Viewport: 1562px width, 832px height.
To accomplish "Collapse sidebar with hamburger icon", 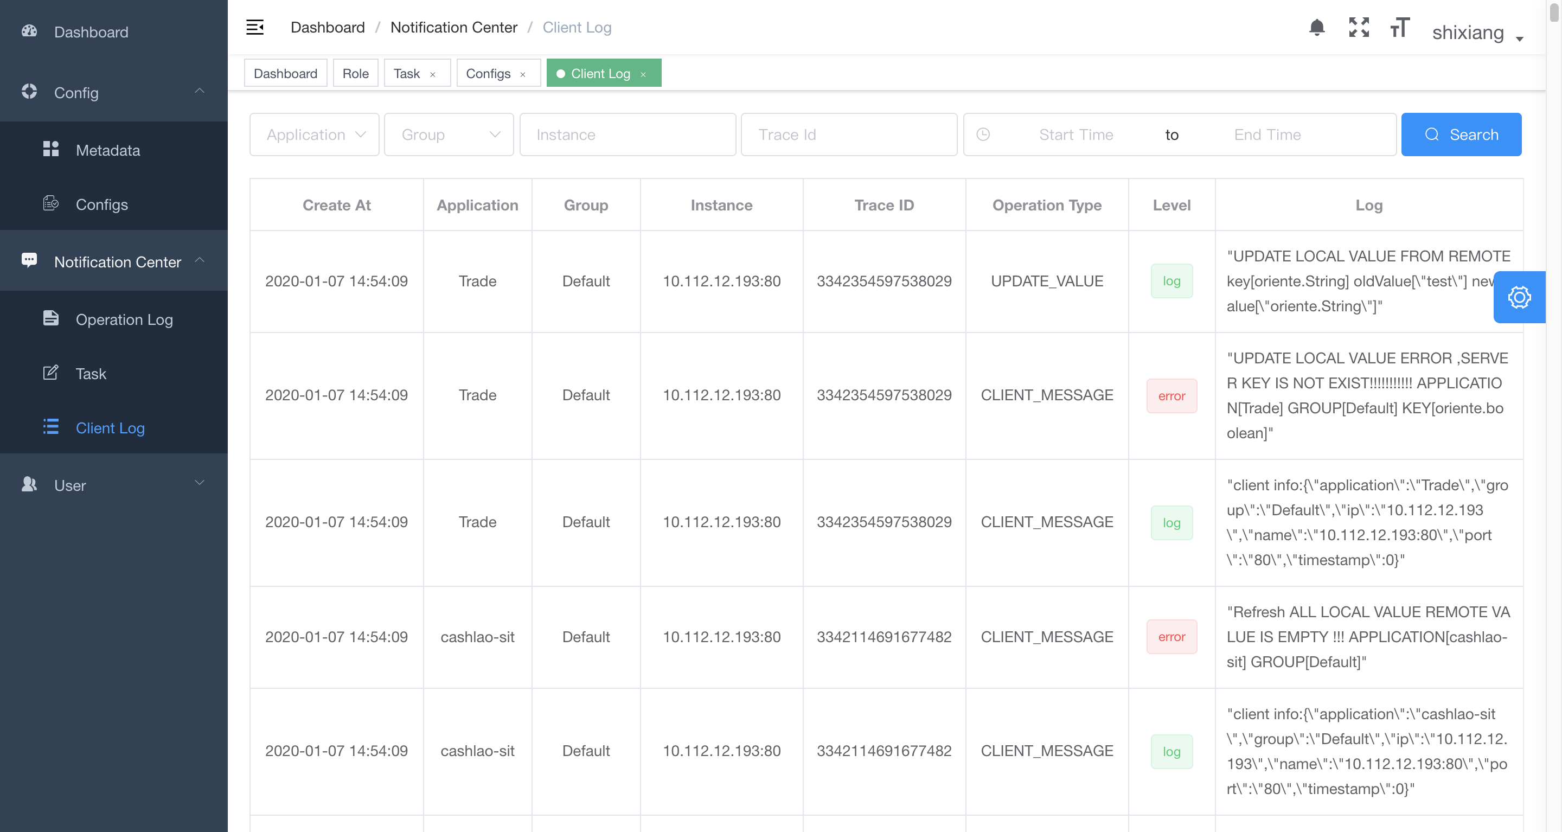I will 255,27.
